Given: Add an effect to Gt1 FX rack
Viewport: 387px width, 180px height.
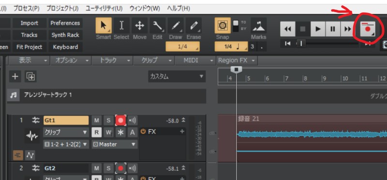Looking at the screenshot, I should point(182,131).
